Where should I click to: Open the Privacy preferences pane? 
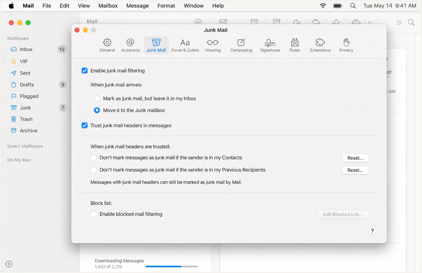point(346,45)
